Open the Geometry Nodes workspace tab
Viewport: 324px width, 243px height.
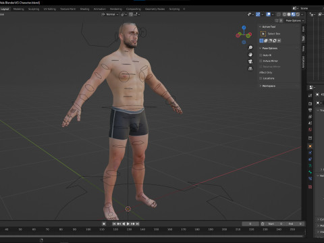point(155,9)
